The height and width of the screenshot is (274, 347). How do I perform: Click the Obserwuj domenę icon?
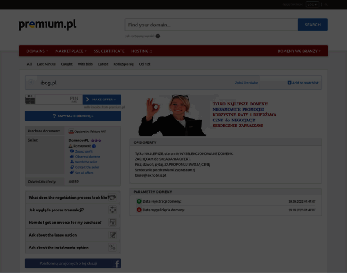[72, 157]
